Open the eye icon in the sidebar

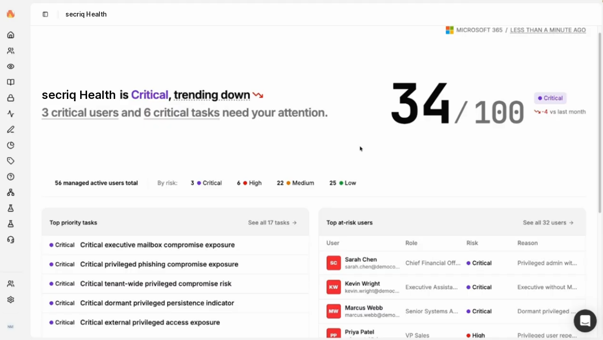pyautogui.click(x=11, y=66)
